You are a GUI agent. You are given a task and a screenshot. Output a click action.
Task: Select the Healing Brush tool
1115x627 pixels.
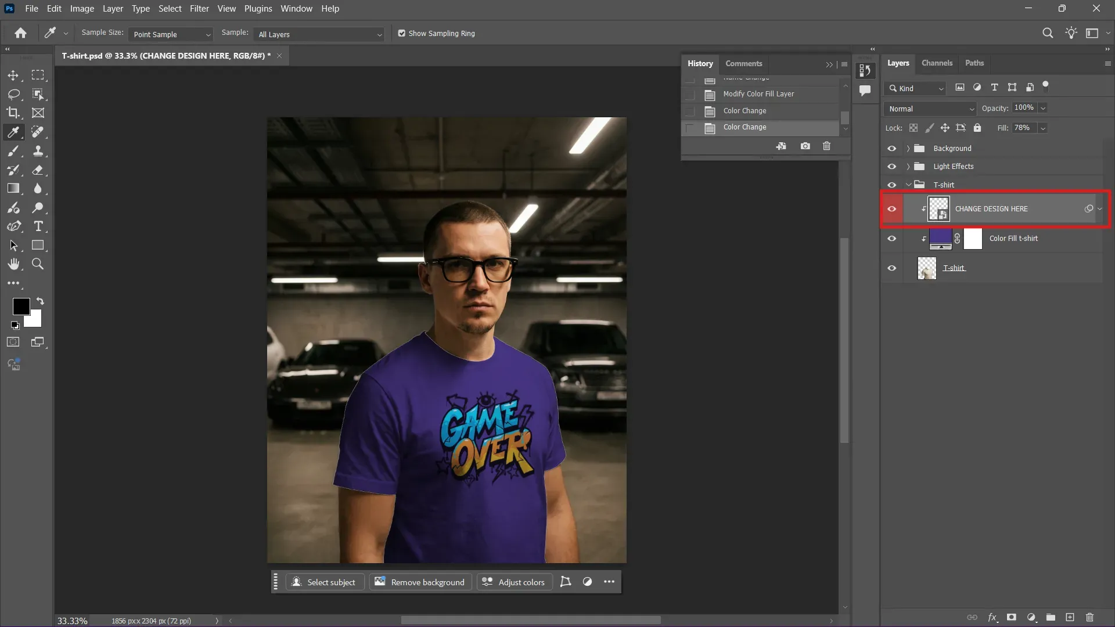[x=38, y=132]
